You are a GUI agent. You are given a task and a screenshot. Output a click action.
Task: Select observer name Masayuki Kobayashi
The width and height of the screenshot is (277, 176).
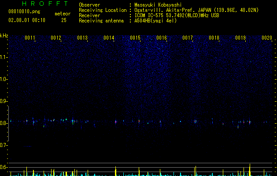tap(158, 5)
